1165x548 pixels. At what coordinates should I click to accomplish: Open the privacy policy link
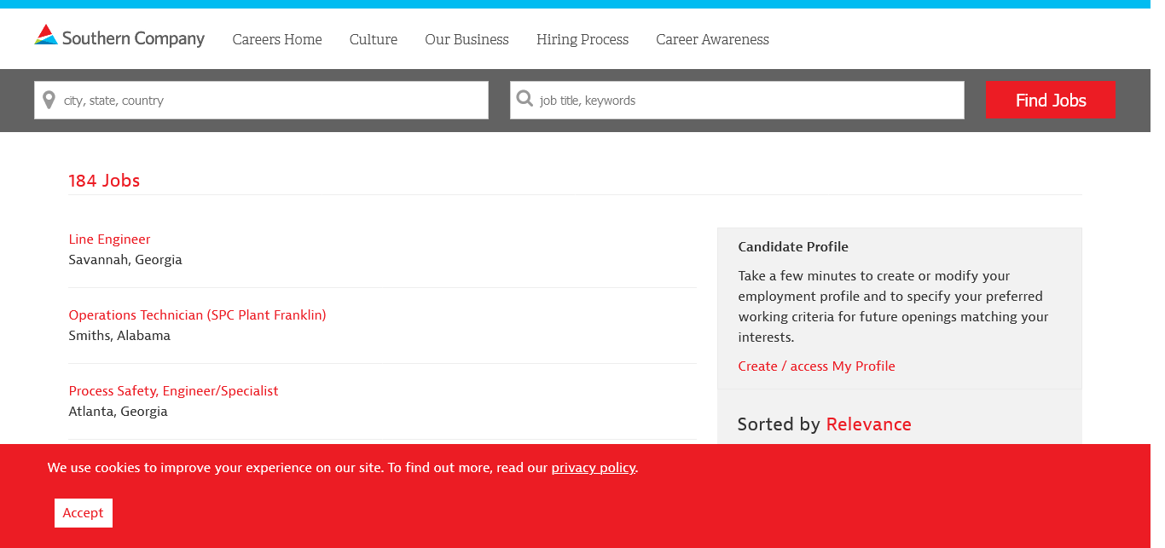pos(593,468)
